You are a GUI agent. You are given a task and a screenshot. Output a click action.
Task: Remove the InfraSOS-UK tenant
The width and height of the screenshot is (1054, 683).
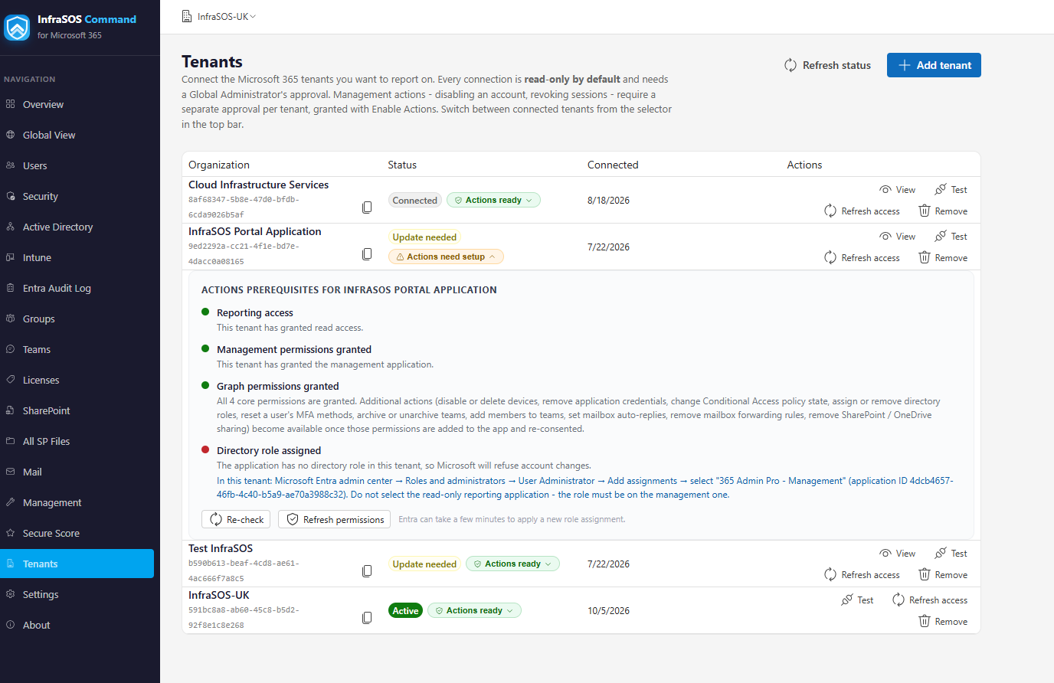(x=943, y=622)
